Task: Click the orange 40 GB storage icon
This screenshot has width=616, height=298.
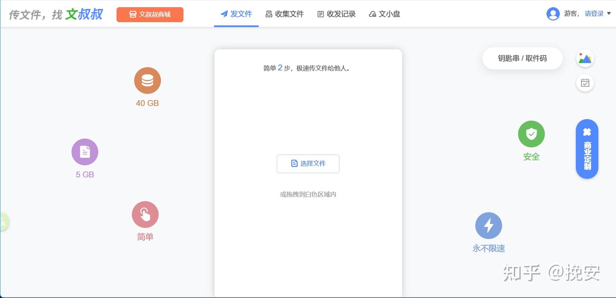Action: (147, 80)
